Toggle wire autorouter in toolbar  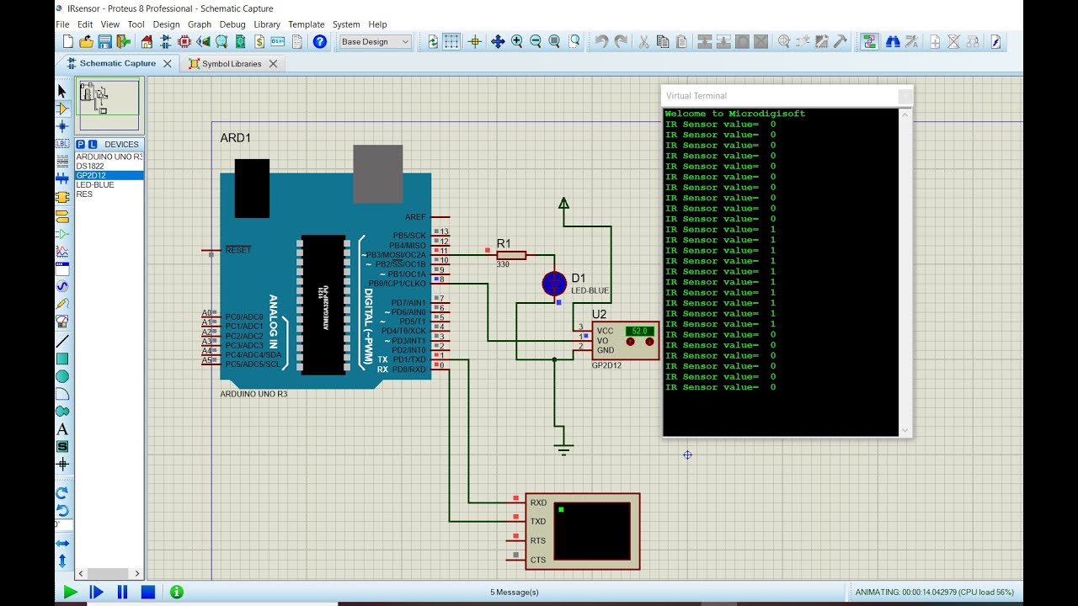click(x=870, y=41)
